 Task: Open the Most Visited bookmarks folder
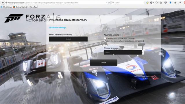pyautogui.click(x=6, y=7)
